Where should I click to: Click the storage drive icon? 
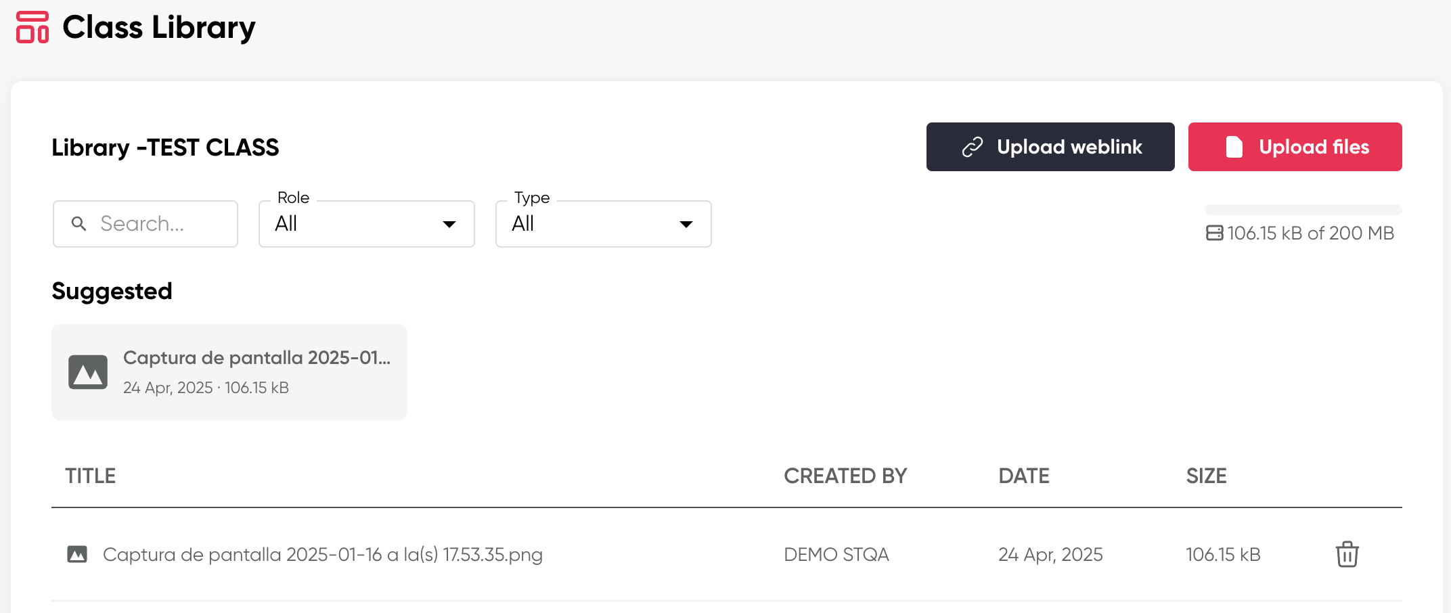tap(1214, 233)
